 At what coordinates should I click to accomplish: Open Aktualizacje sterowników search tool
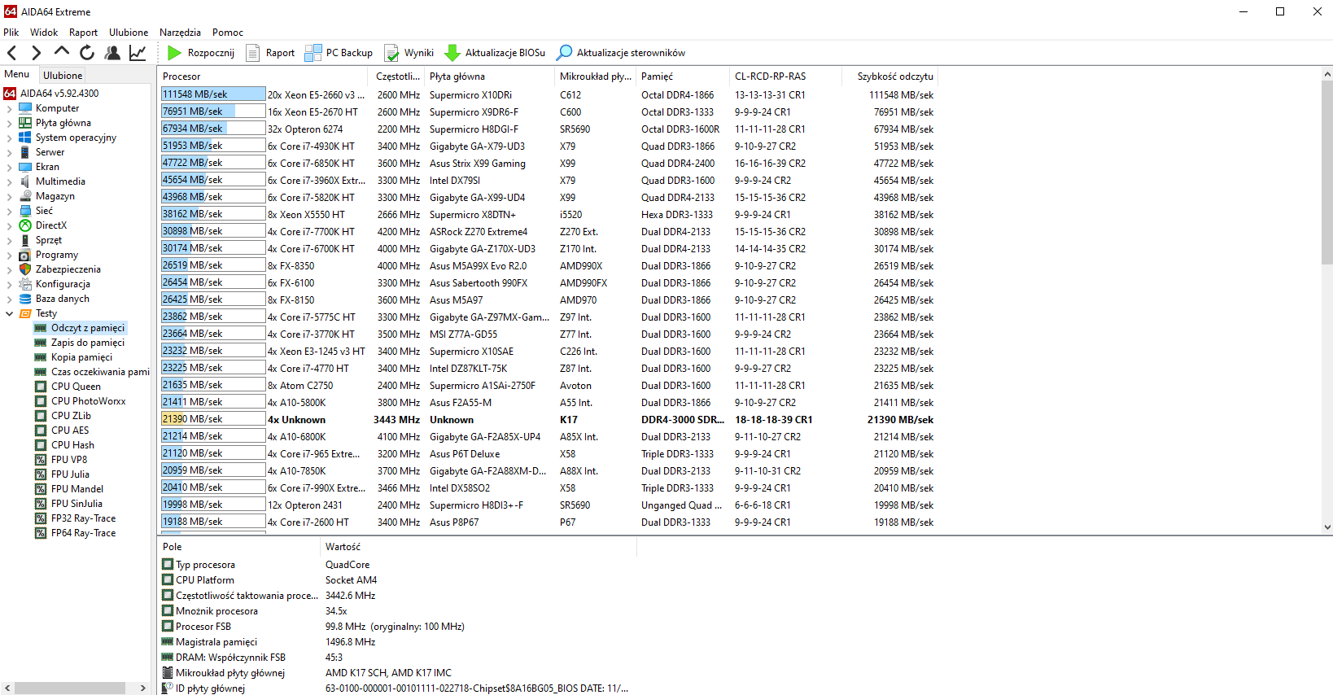(x=564, y=53)
